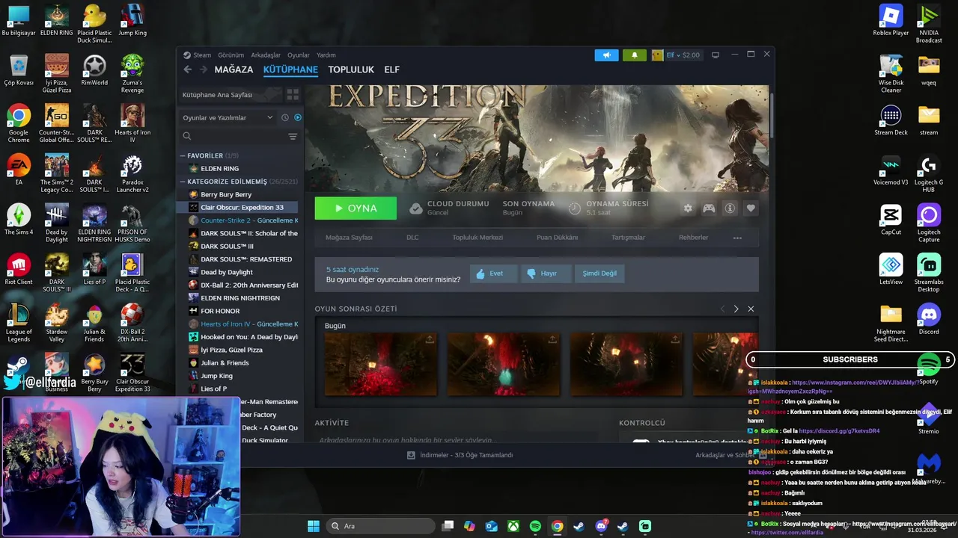The height and width of the screenshot is (538, 958).
Task: Switch to the TOPLULUK tab
Action: pos(351,69)
